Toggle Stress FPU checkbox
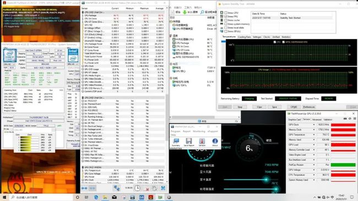This screenshot has width=358, height=201. [x=226, y=16]
